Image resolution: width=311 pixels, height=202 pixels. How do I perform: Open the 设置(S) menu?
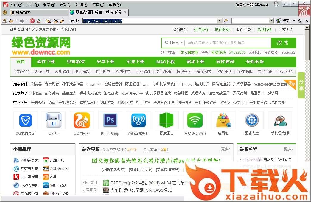pyautogui.click(x=66, y=4)
